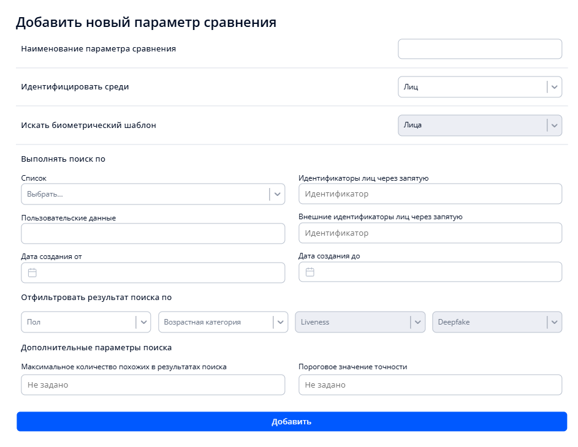578x447 pixels.
Task: Click the chevron on the "Пол" filter
Action: click(142, 321)
